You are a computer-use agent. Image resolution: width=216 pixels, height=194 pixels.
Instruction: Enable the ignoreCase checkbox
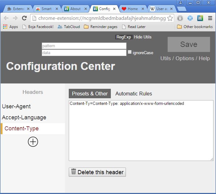130,52
